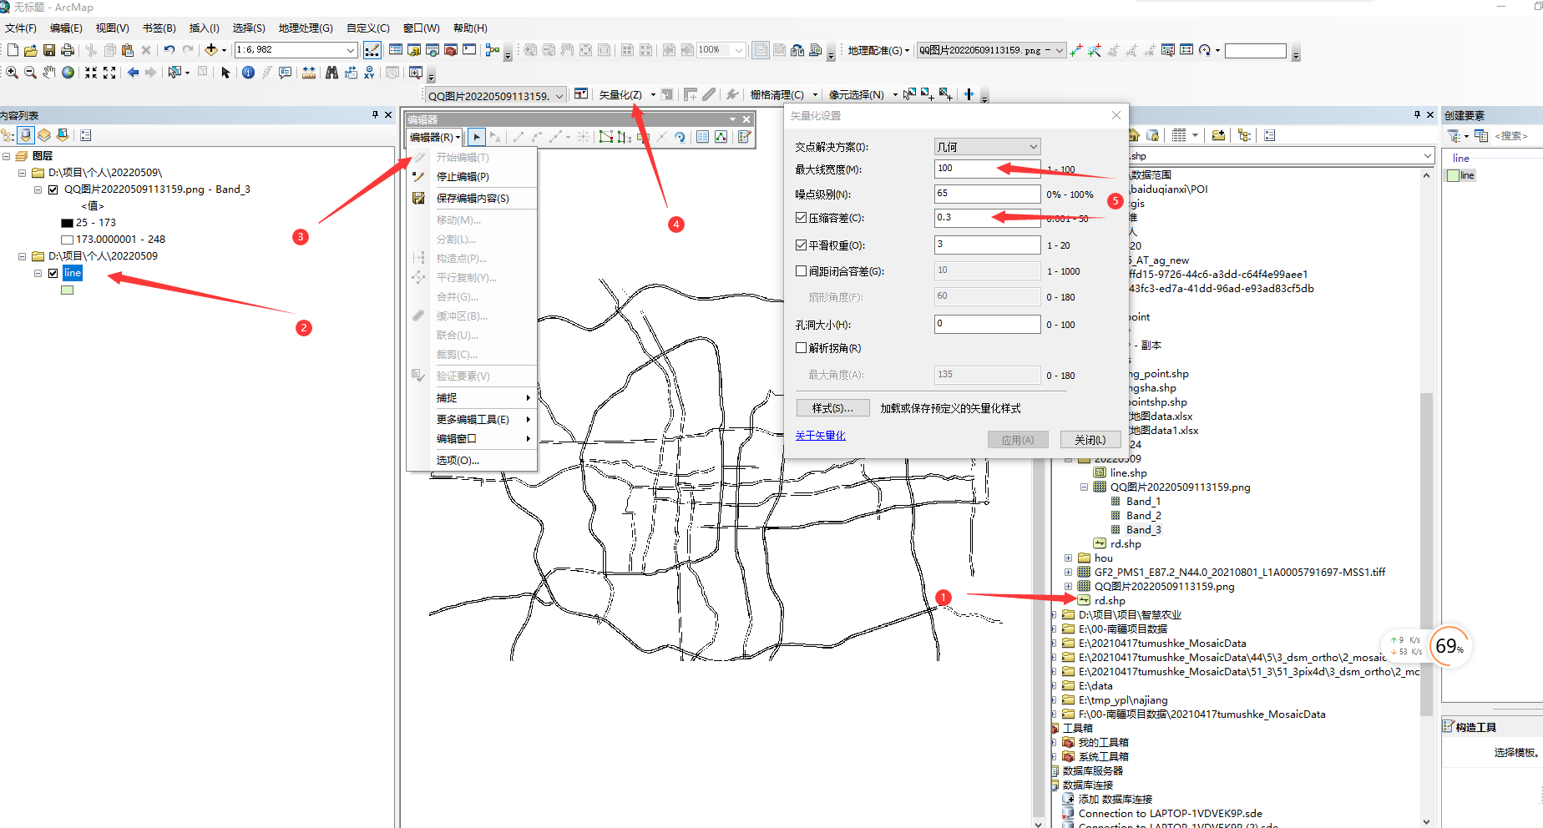The image size is (1543, 828).
Task: Toggle the 平滑权重 checkbox
Action: tap(802, 245)
